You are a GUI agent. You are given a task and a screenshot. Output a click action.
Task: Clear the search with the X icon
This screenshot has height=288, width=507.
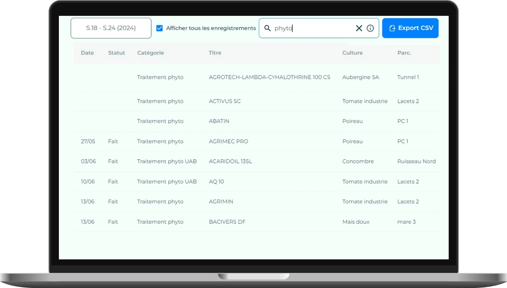coord(359,28)
